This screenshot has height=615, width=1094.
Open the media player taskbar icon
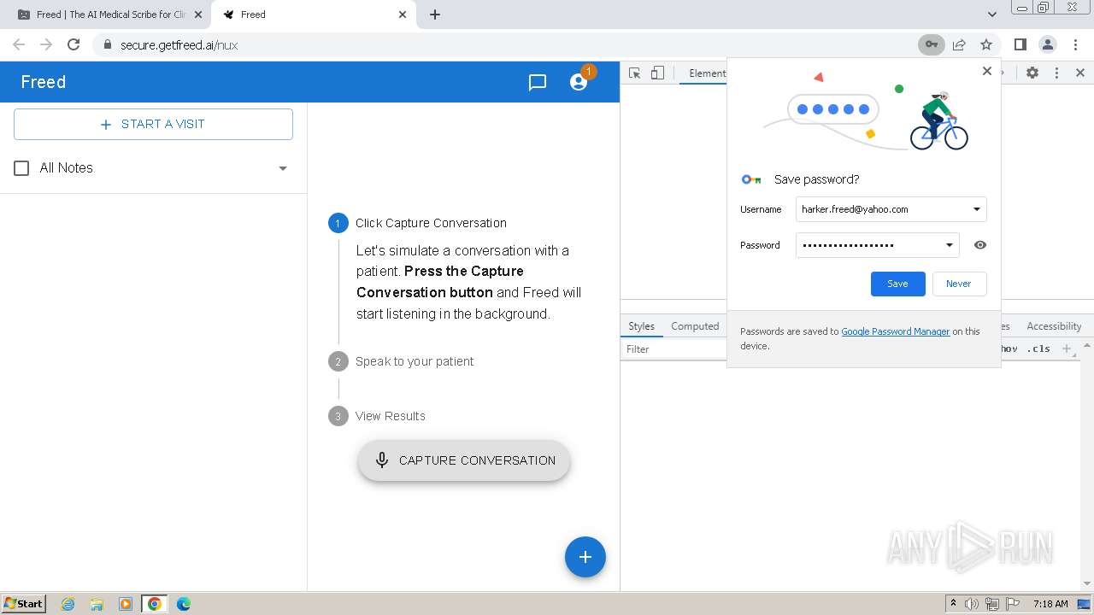126,604
